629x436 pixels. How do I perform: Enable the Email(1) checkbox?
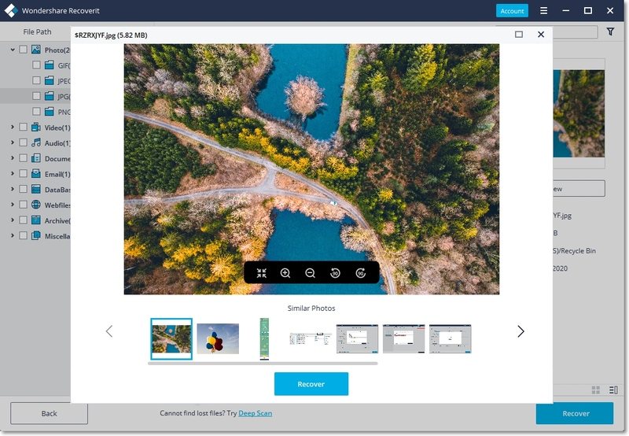tap(24, 173)
